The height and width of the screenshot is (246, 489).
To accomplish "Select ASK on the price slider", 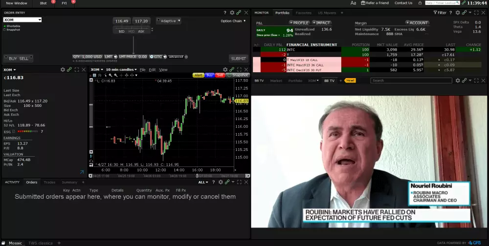I will coord(141,31).
